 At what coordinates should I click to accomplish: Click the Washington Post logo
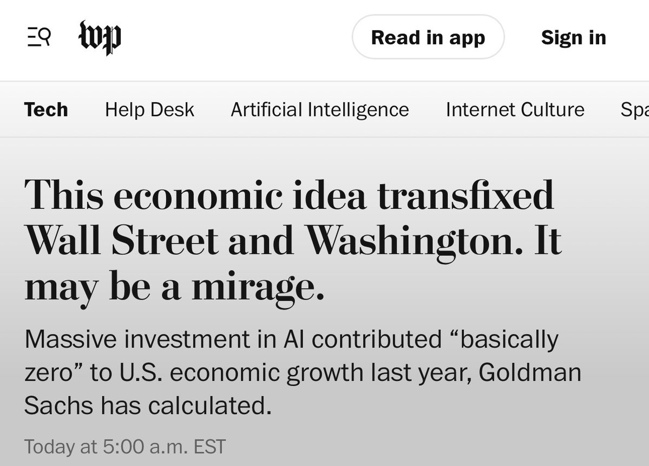(100, 37)
